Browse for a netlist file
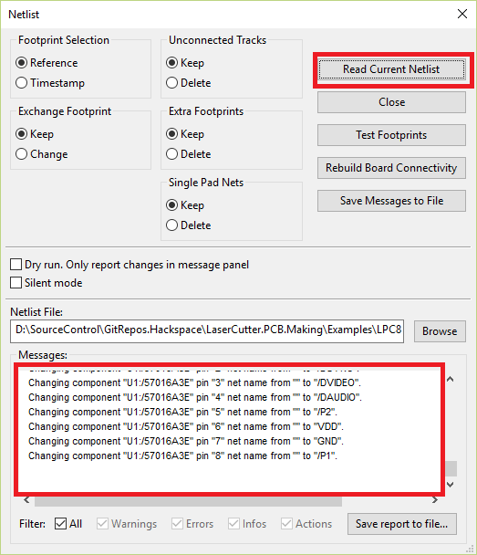Viewport: 477px width, 555px height. [440, 331]
